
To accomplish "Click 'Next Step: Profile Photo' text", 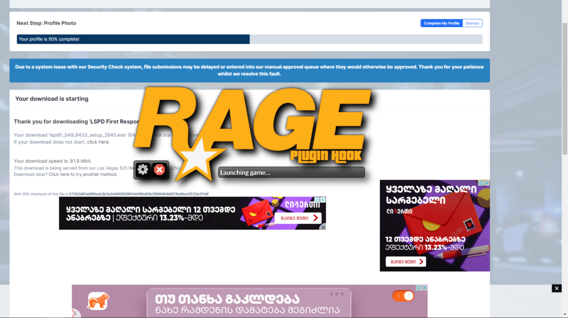I will click(47, 23).
